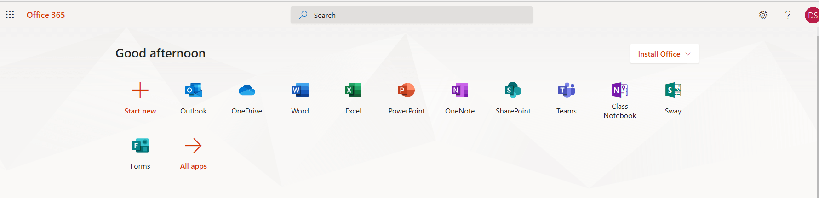Expand the Install Office dropdown

tap(664, 54)
